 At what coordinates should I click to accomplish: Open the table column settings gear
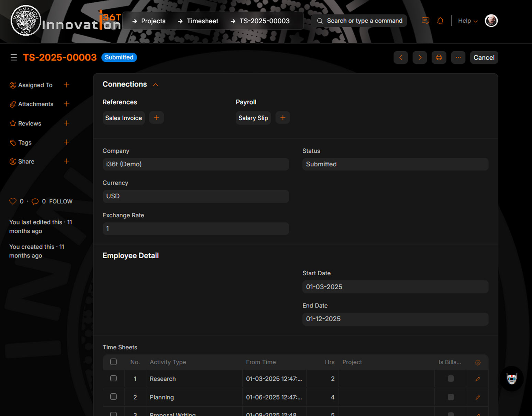(x=478, y=362)
